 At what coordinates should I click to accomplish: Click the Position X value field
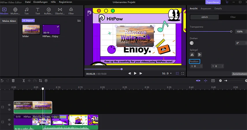[x=195, y=66]
